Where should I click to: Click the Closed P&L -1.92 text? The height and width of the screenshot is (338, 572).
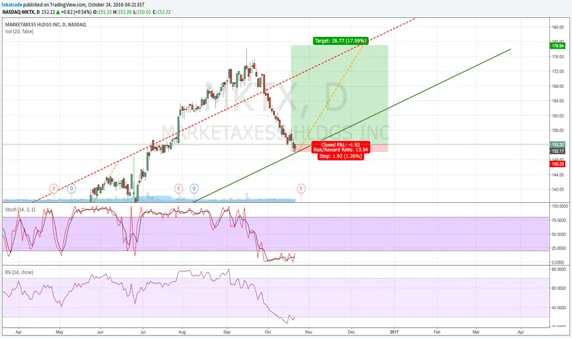[341, 144]
